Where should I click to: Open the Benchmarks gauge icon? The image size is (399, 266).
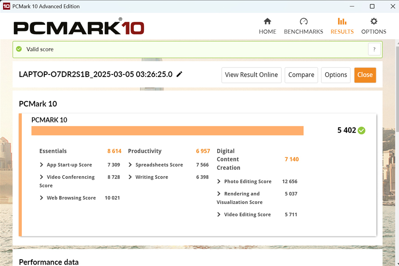(x=304, y=21)
